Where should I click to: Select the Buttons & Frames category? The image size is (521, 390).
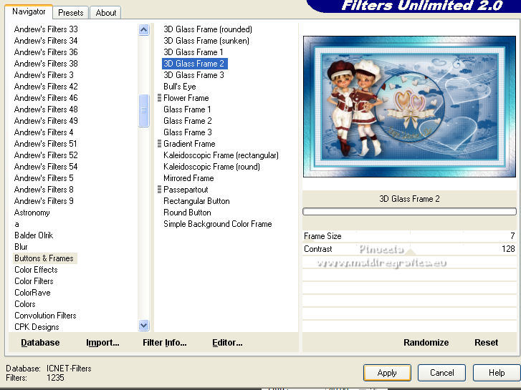44,258
